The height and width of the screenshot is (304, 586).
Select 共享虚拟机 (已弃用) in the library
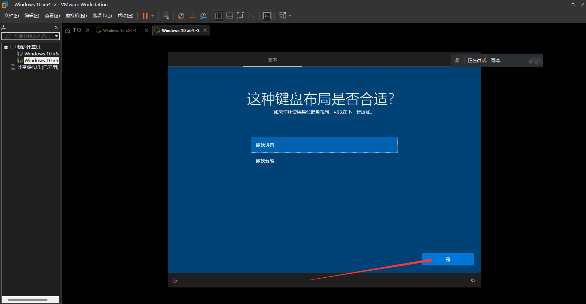38,67
